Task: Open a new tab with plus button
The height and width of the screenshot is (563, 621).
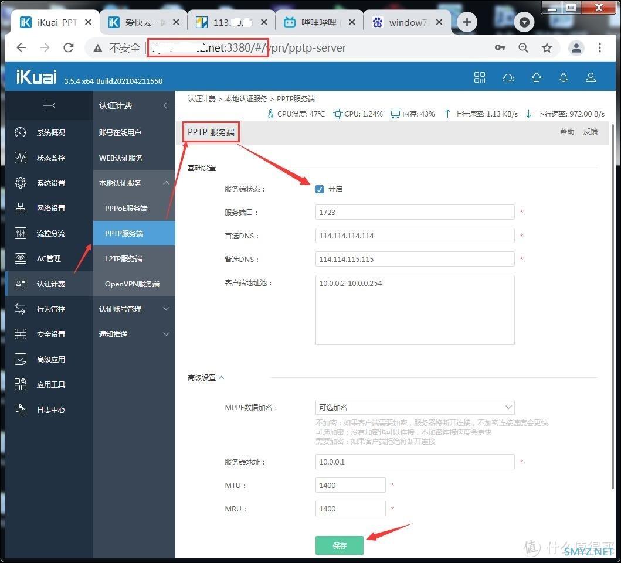Action: (x=467, y=22)
